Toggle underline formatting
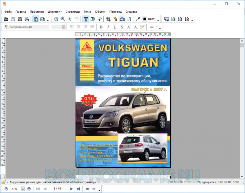Viewport: 245px width, 193px height. (115, 27)
